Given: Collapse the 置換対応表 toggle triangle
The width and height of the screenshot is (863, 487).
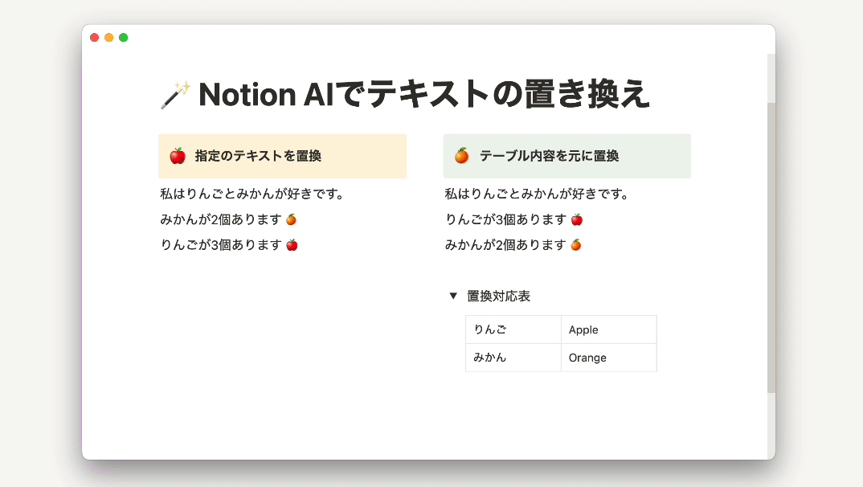Looking at the screenshot, I should [x=453, y=296].
